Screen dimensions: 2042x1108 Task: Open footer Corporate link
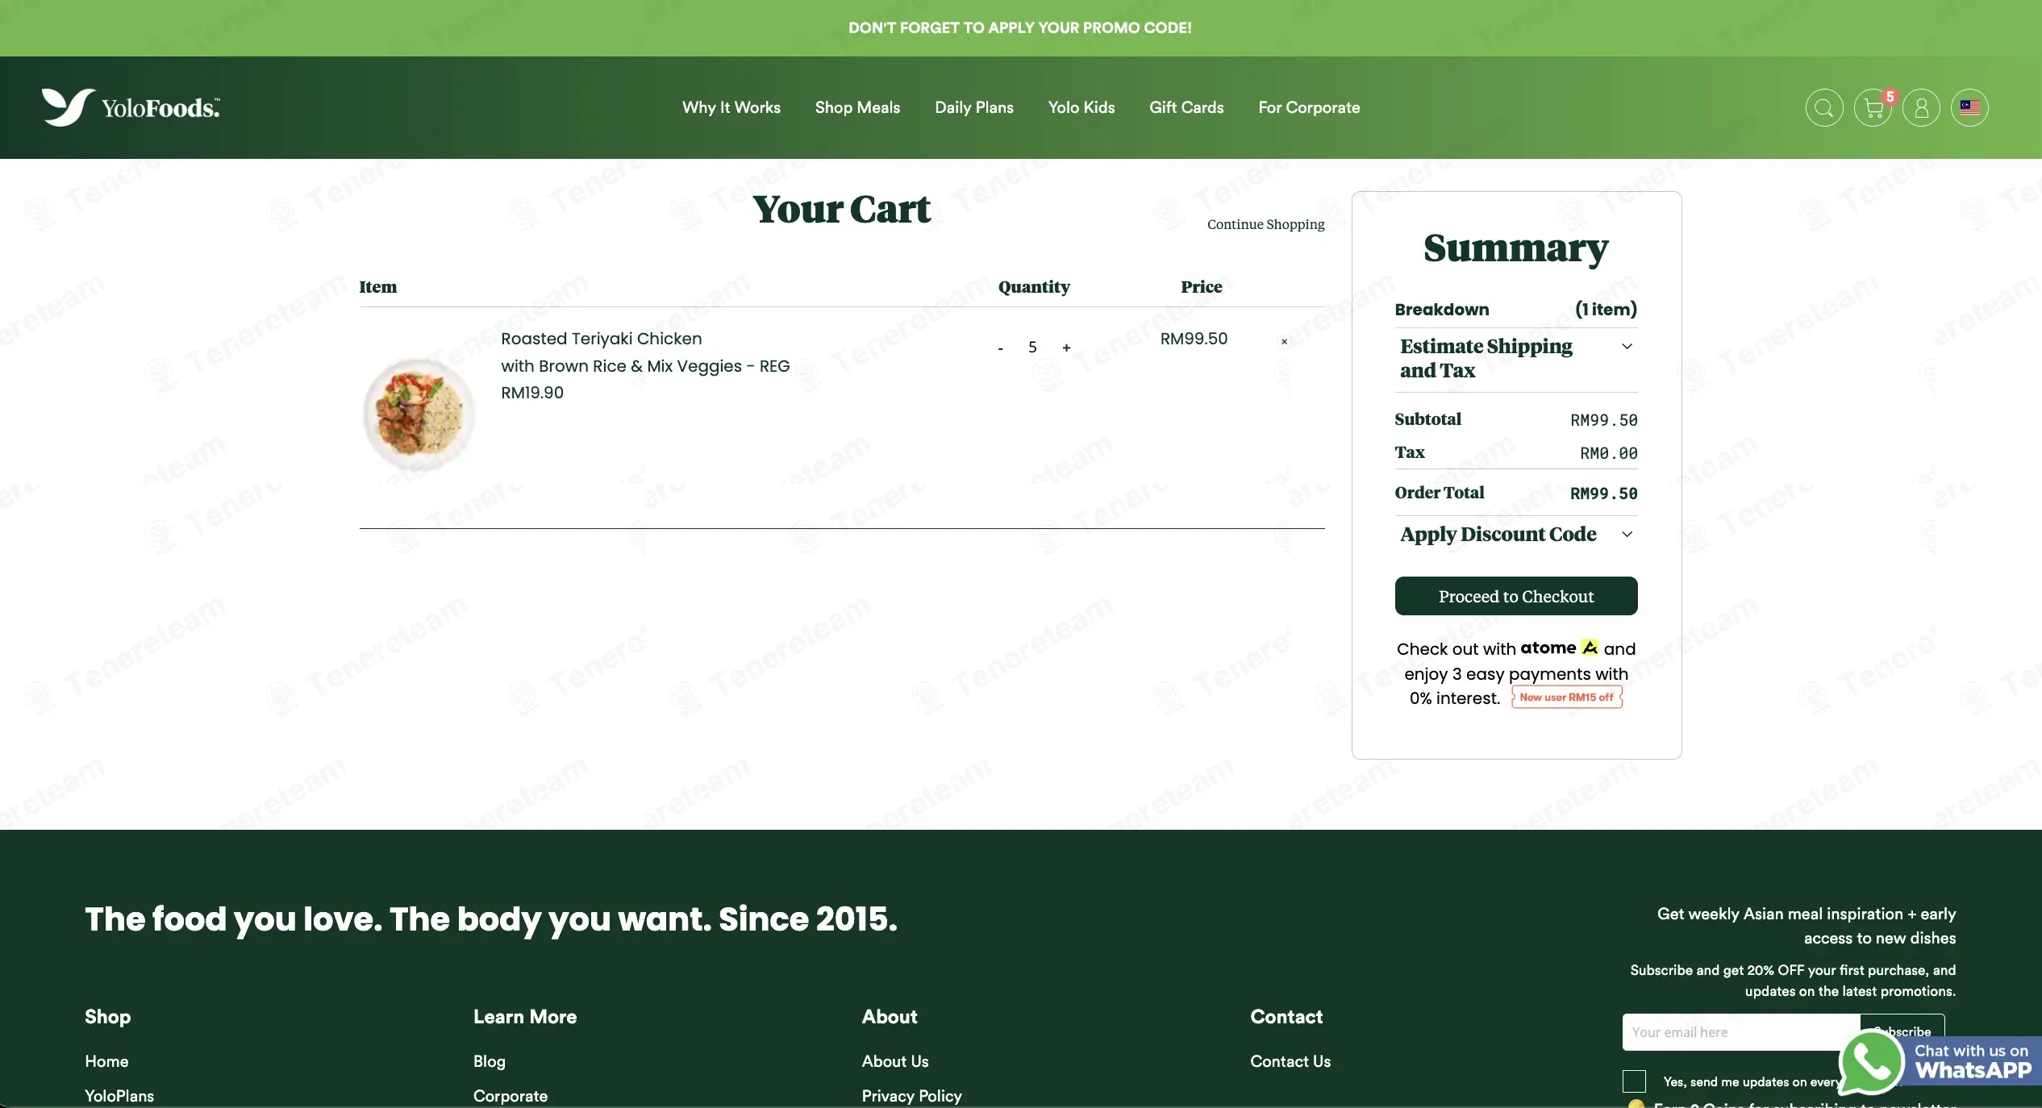(510, 1096)
